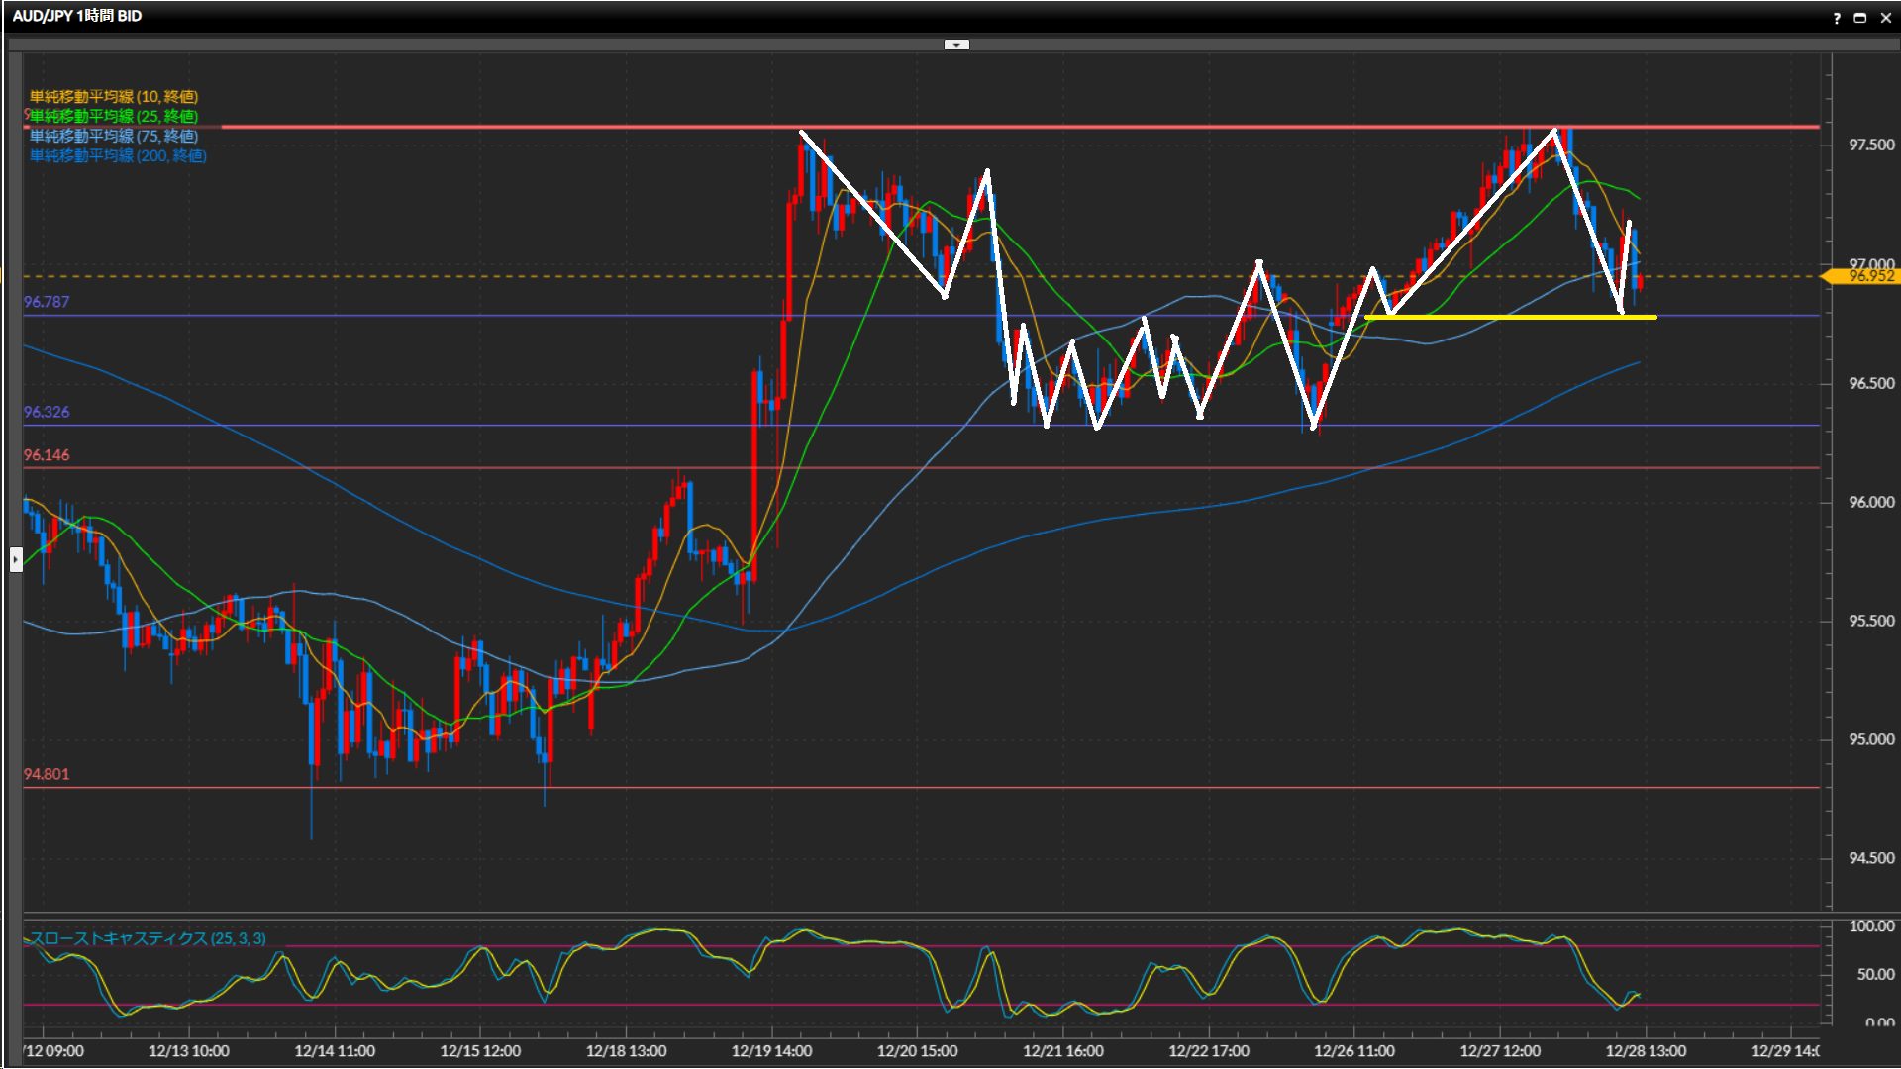The width and height of the screenshot is (1901, 1069).
Task: Select the 75-period moving average label
Action: (114, 136)
